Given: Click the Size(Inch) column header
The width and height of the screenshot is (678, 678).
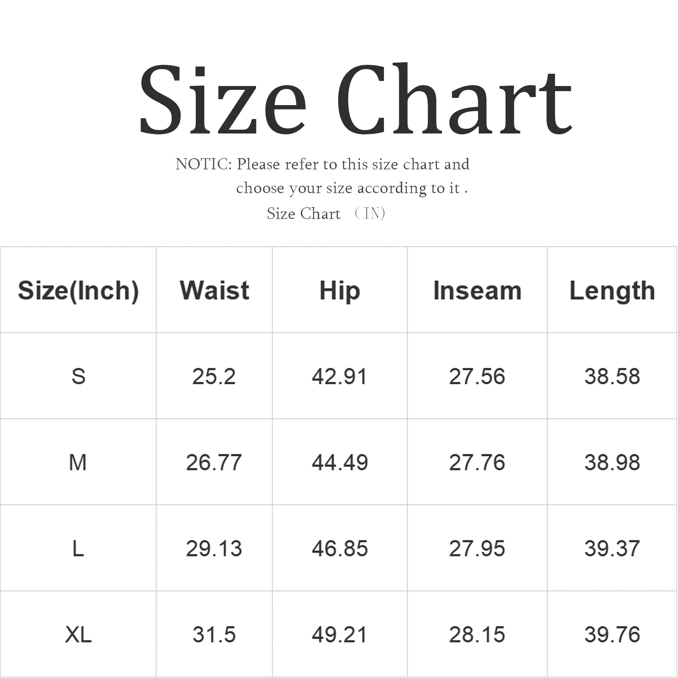Looking at the screenshot, I should coord(78,291).
